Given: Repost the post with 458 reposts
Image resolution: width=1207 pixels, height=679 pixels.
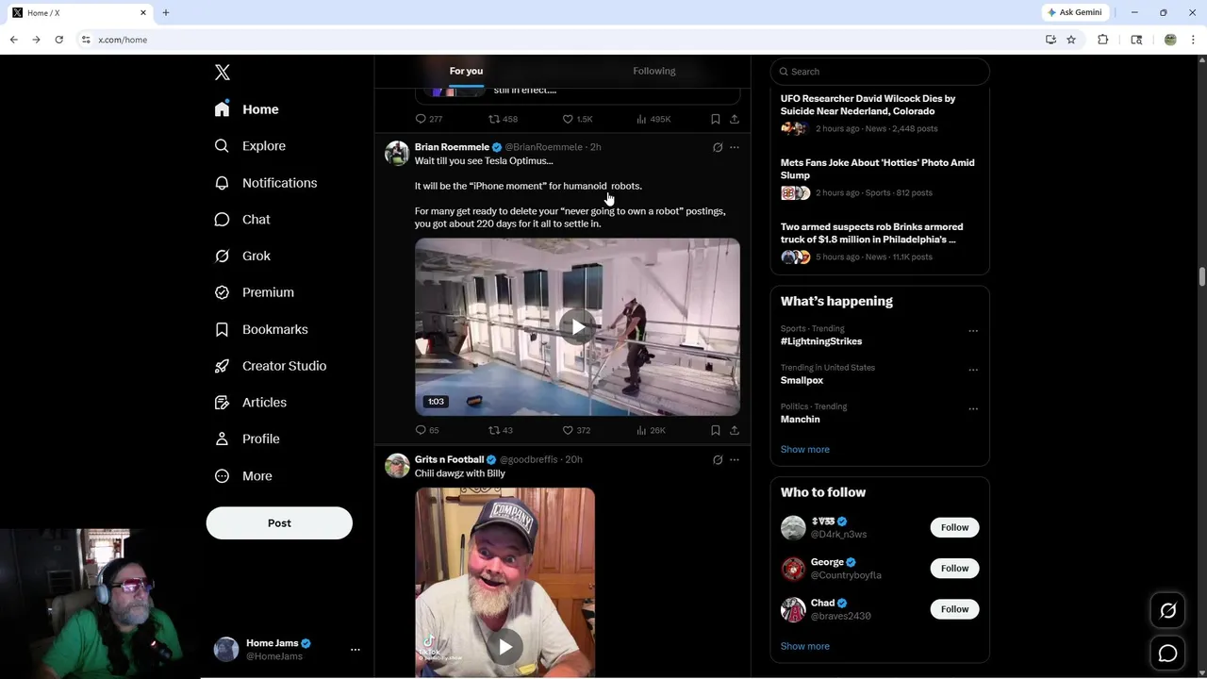Looking at the screenshot, I should (x=503, y=120).
